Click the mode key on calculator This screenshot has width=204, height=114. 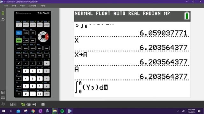(26, 33)
